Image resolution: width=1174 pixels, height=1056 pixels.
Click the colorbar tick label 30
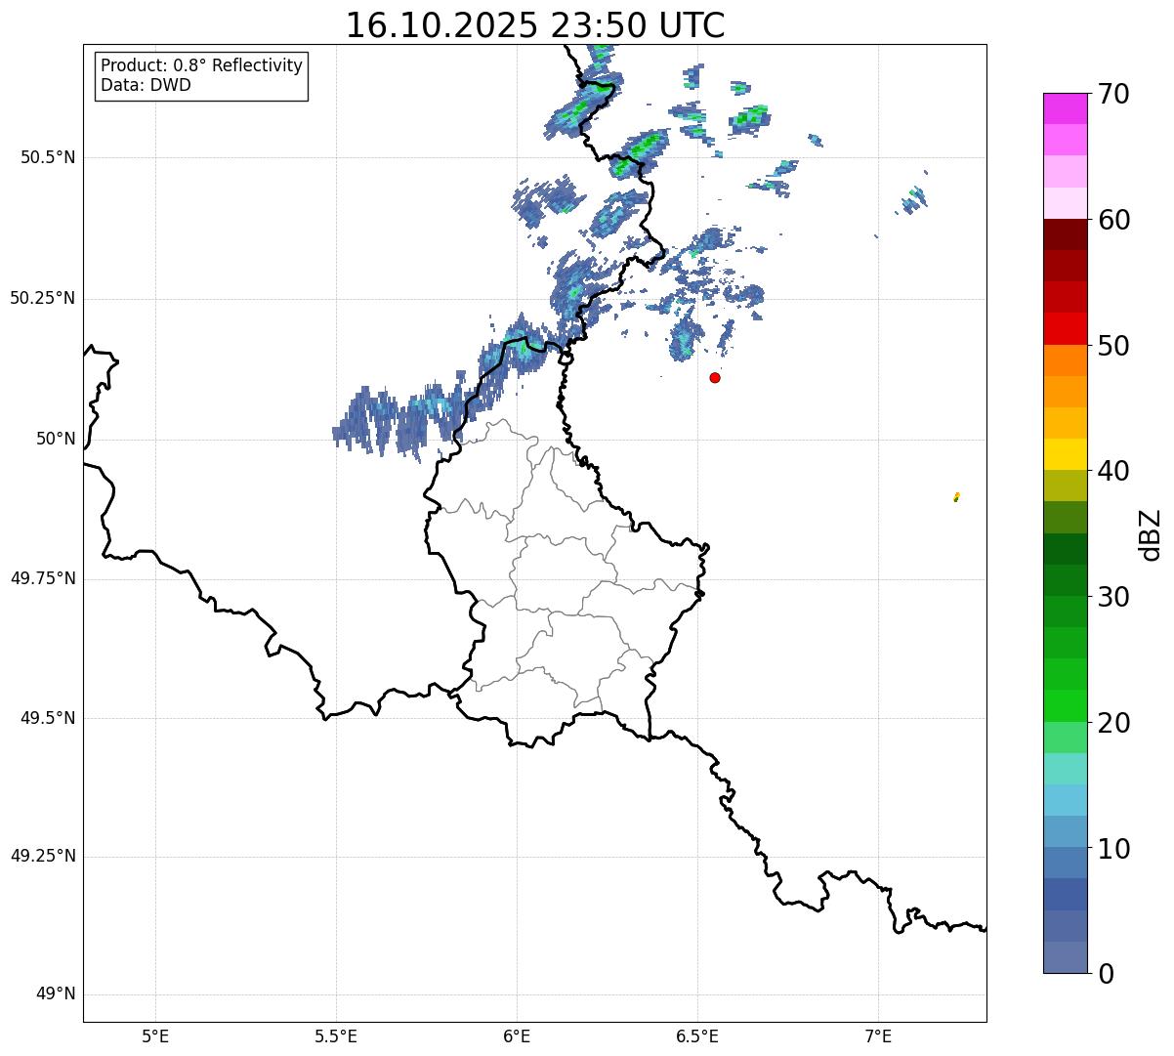pos(1113,597)
